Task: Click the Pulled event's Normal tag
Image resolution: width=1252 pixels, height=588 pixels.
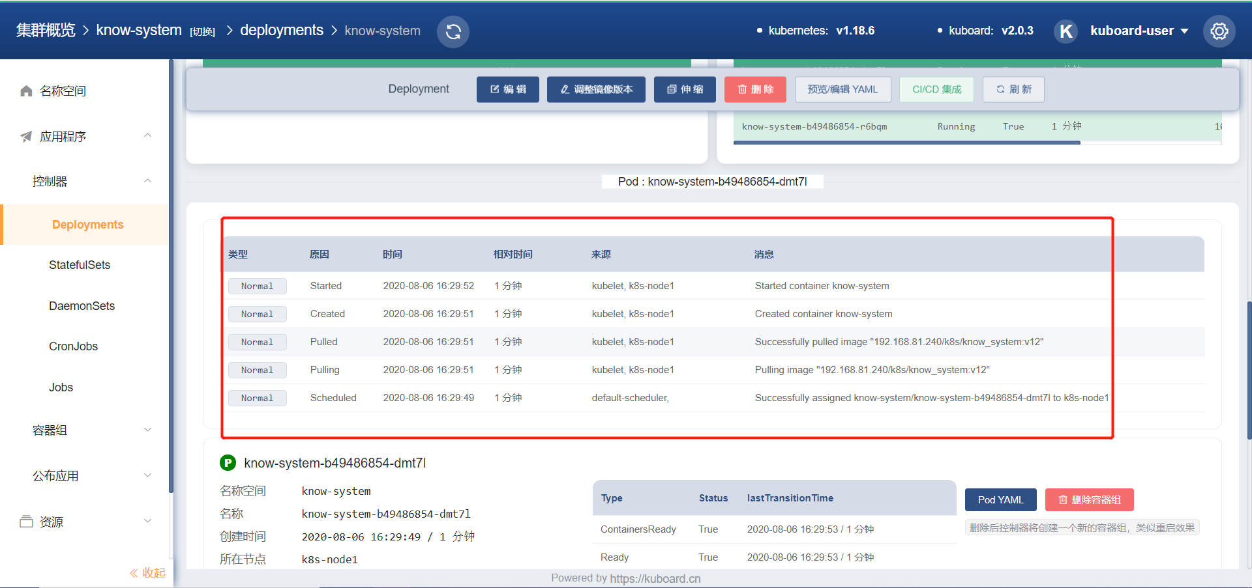Action: click(x=257, y=342)
